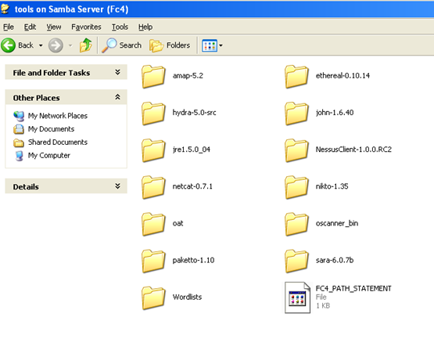Screen dimensions: 434x339
Task: Open Shared Documents link
Action: click(x=58, y=142)
